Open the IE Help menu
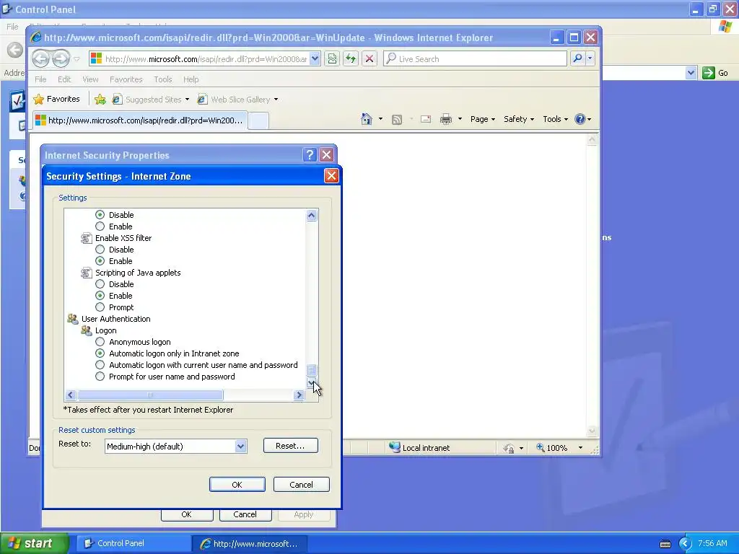Viewport: 739px width, 554px height. (191, 79)
